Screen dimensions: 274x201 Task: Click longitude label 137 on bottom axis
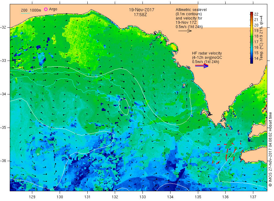253,197
